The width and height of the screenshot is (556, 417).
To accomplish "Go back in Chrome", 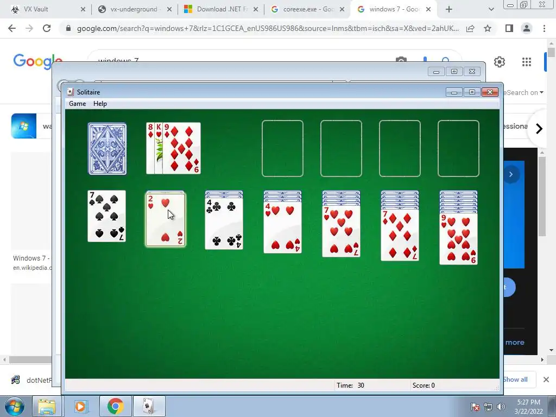I will click(x=12, y=28).
